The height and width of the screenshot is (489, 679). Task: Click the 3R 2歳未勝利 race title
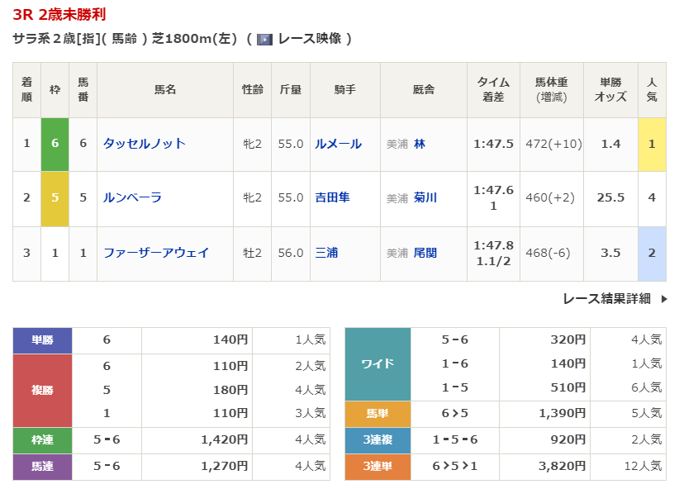click(x=59, y=15)
